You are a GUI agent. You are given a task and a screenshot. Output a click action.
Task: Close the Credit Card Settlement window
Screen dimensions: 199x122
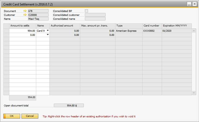(x=194, y=4)
